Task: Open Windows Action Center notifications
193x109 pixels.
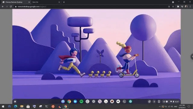Action: point(189,107)
